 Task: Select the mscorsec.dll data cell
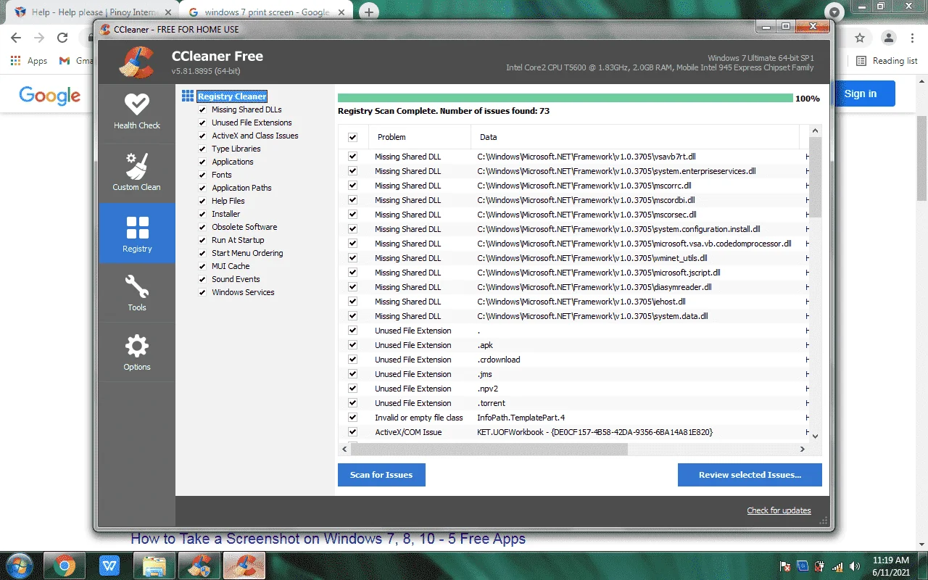587,215
